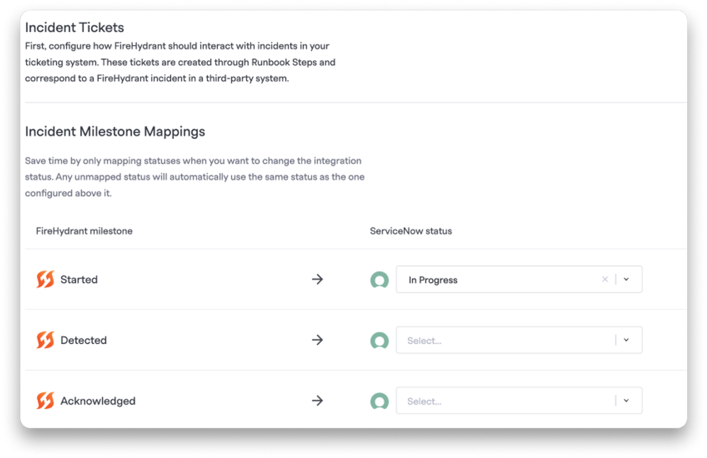Image resolution: width=707 pixels, height=458 pixels.
Task: Click the FireHydrant milestone column header
Action: (x=84, y=231)
